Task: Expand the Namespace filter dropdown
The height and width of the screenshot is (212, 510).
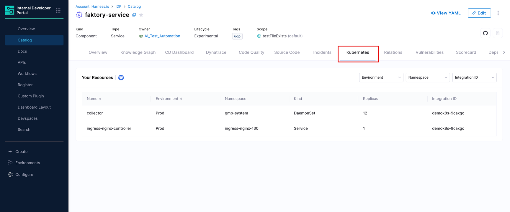Action: tap(428, 77)
